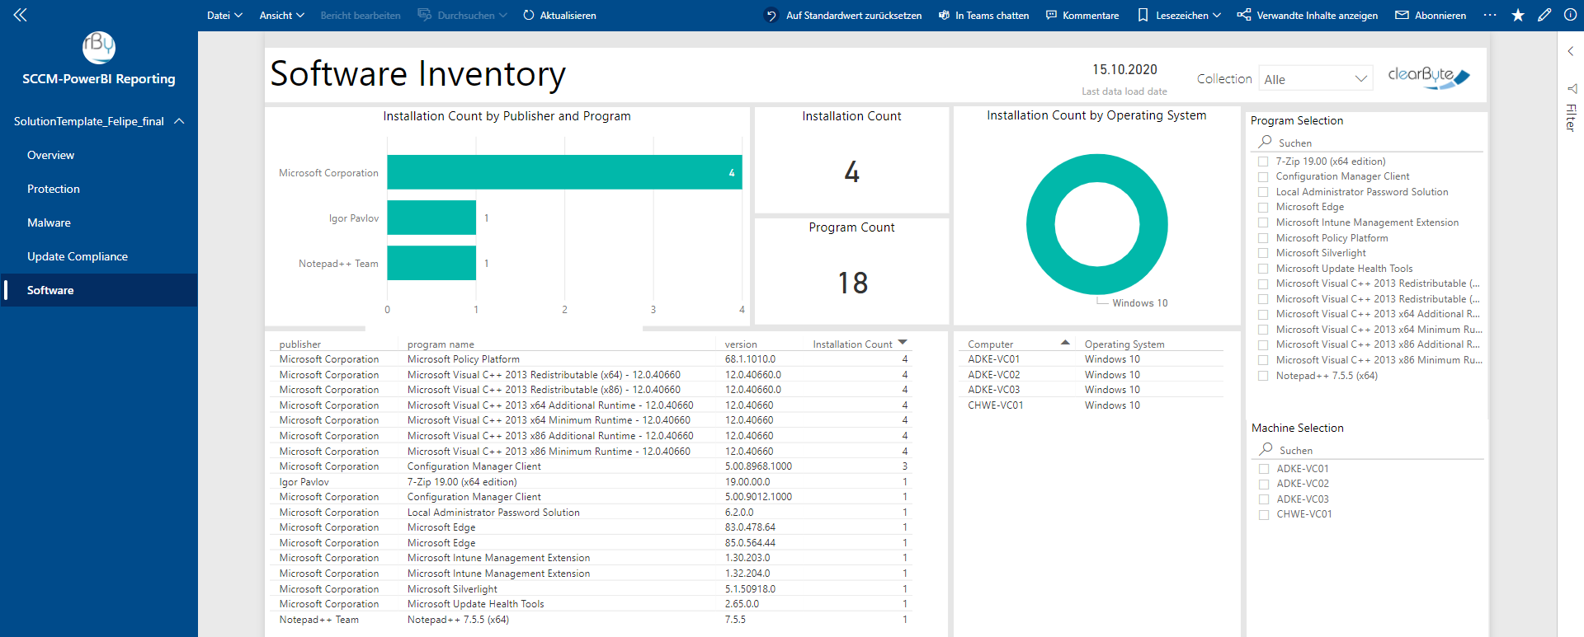Image resolution: width=1584 pixels, height=637 pixels.
Task: Click the Machine Selection search magnifier
Action: pyautogui.click(x=1266, y=449)
